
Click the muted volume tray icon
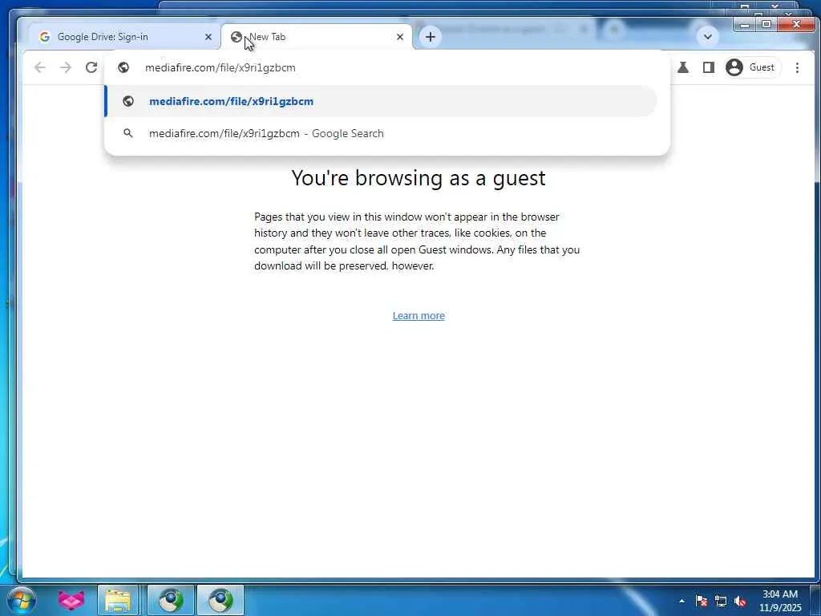tap(740, 601)
